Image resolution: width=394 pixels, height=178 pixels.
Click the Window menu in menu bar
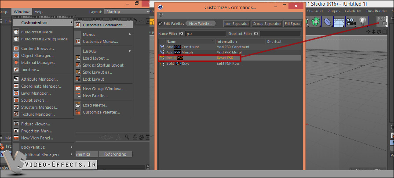pos(22,12)
